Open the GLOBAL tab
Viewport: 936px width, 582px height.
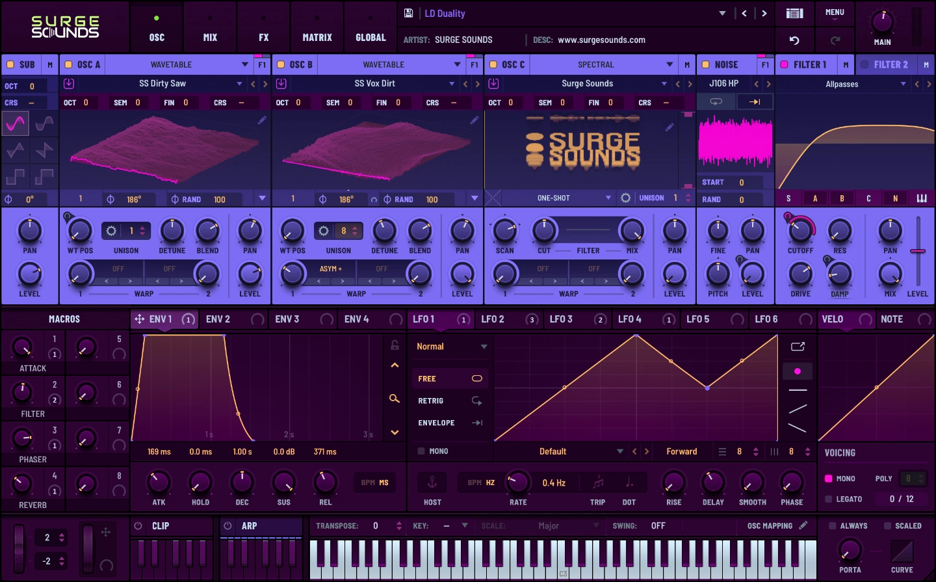click(x=370, y=27)
